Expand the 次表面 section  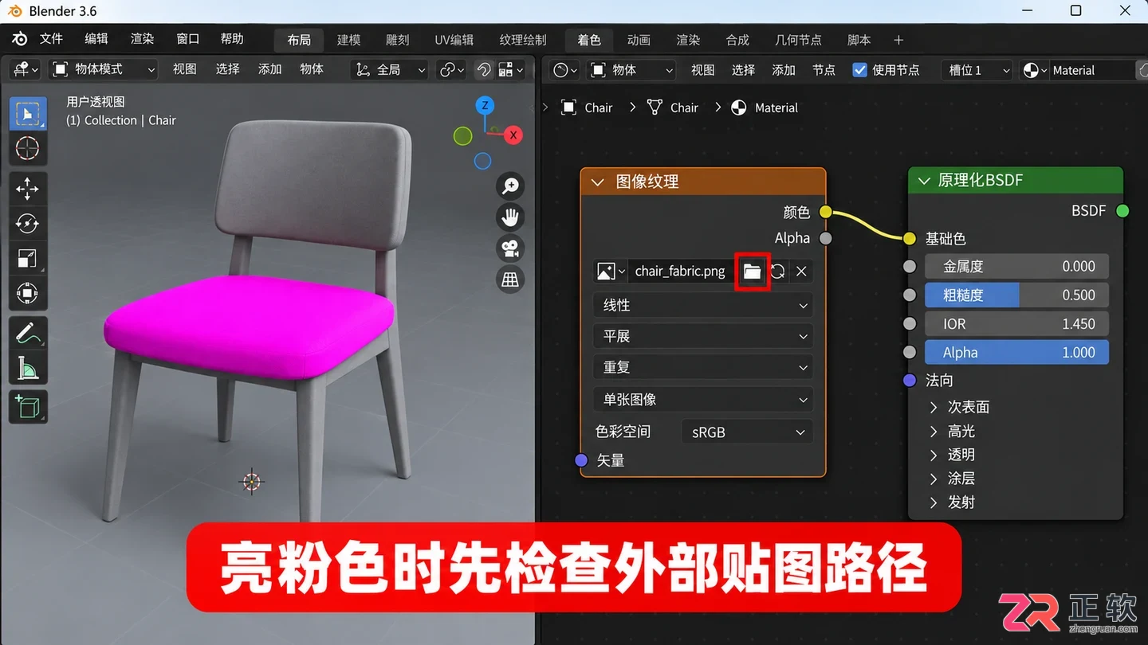[960, 407]
